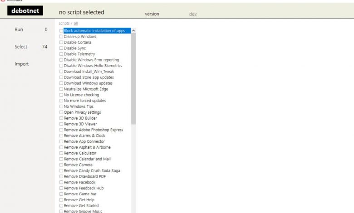Select Remove Adobe Photoshop Express row
The image size is (354, 213).
93,130
